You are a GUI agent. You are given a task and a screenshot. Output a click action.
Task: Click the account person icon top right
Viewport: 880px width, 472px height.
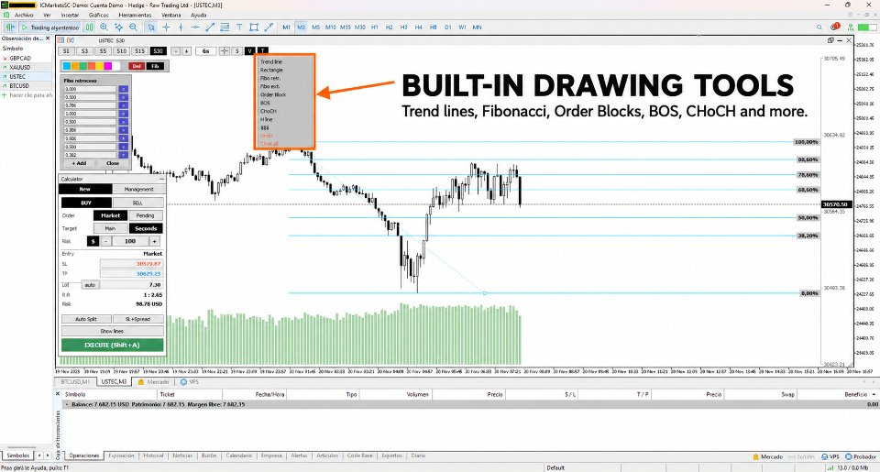pos(851,27)
